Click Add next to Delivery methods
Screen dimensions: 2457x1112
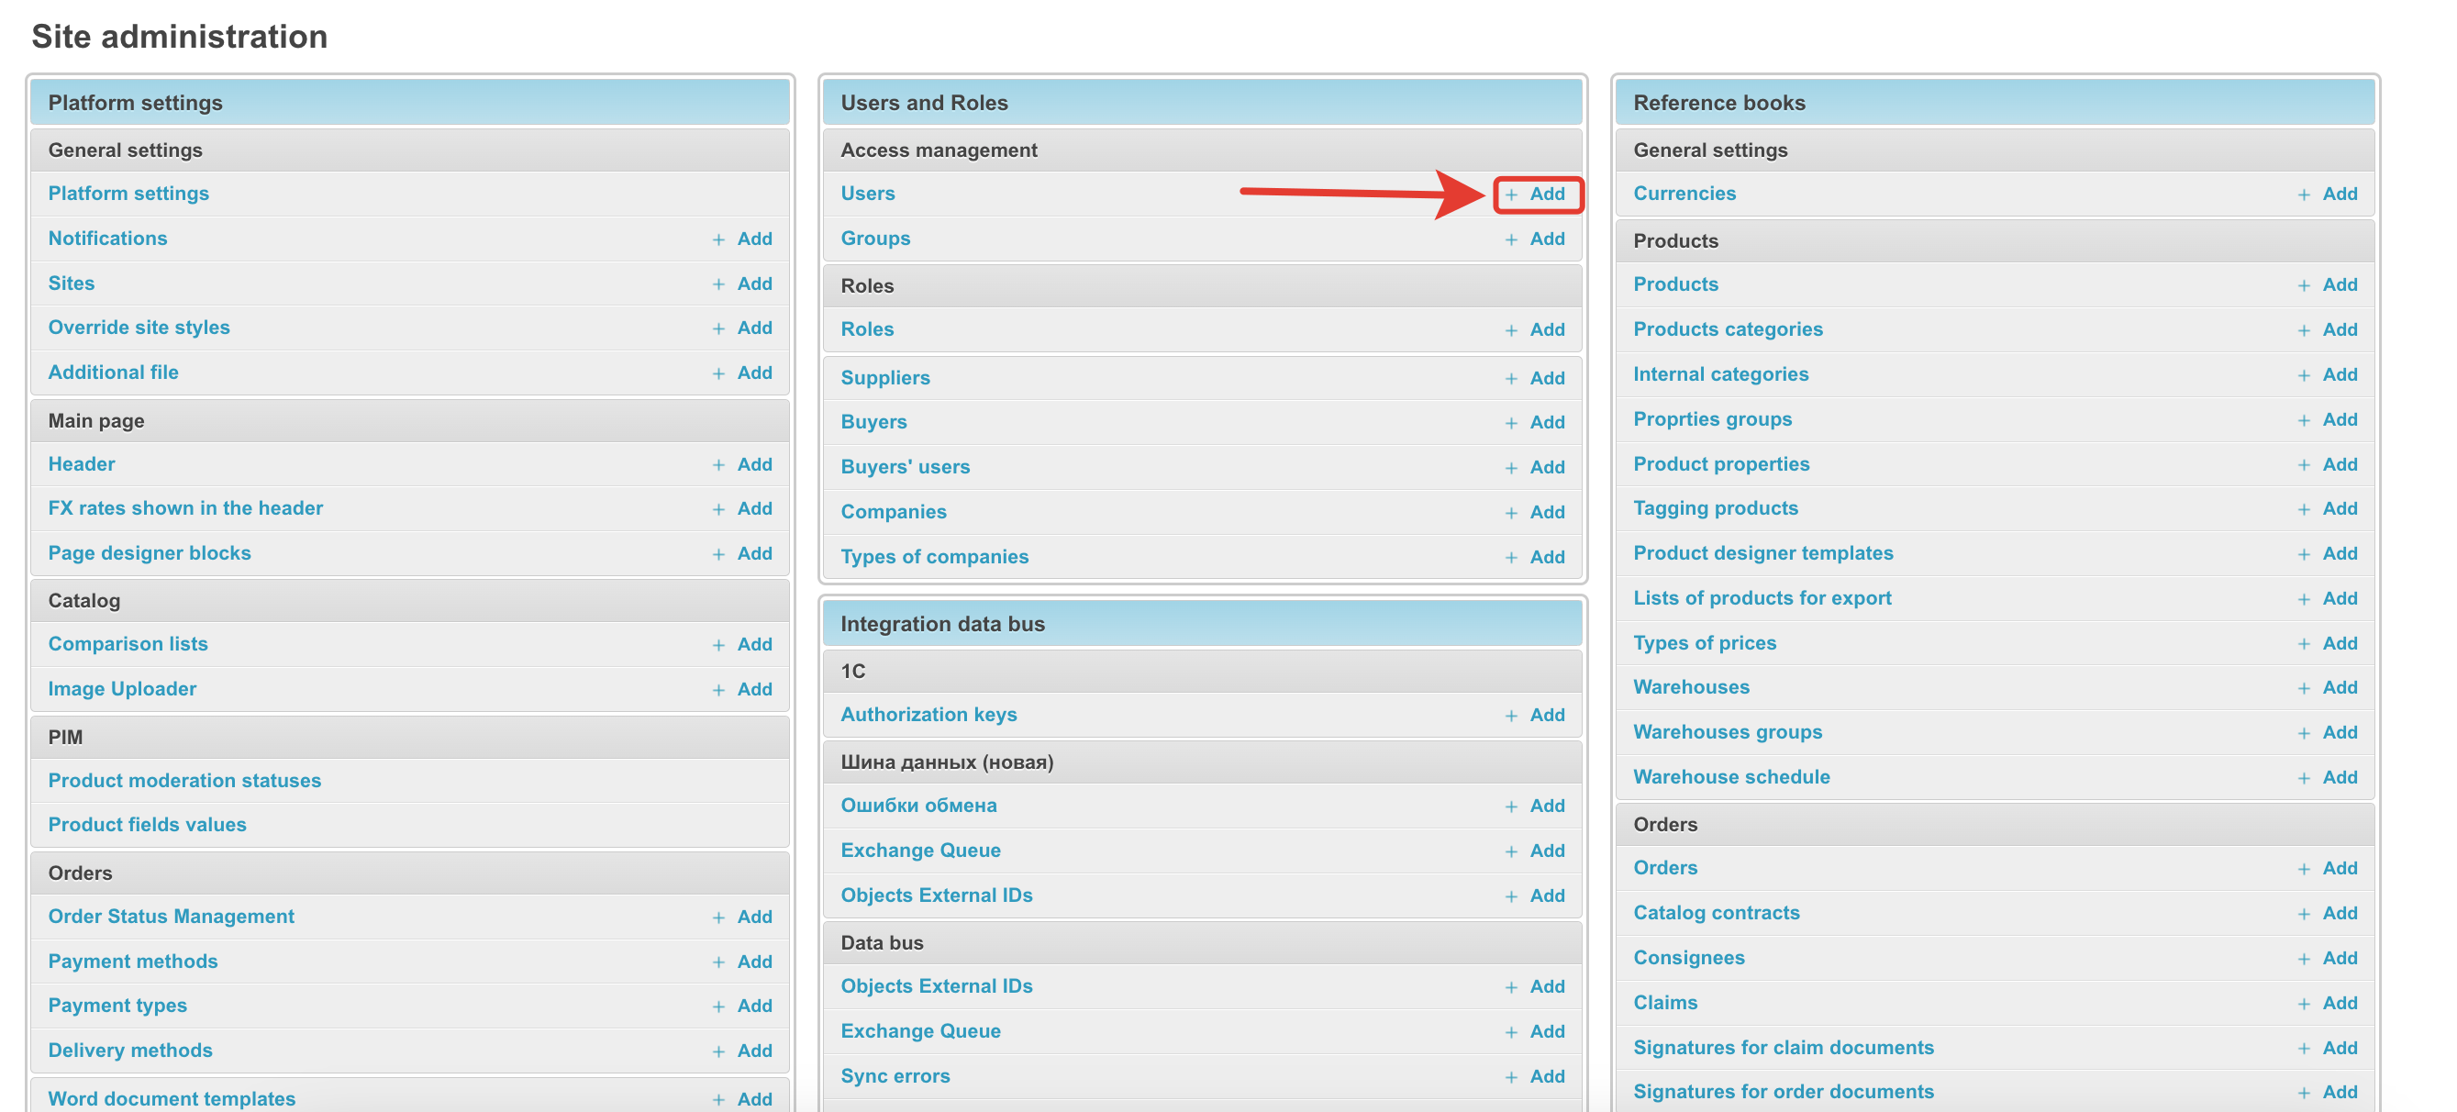point(754,1051)
